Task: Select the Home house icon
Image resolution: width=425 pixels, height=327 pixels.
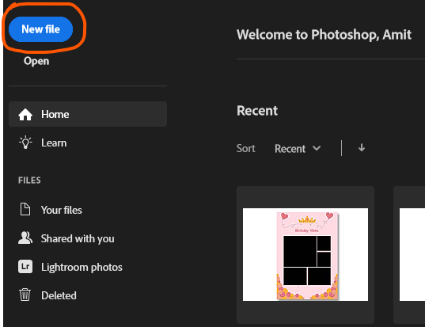Action: [x=25, y=115]
